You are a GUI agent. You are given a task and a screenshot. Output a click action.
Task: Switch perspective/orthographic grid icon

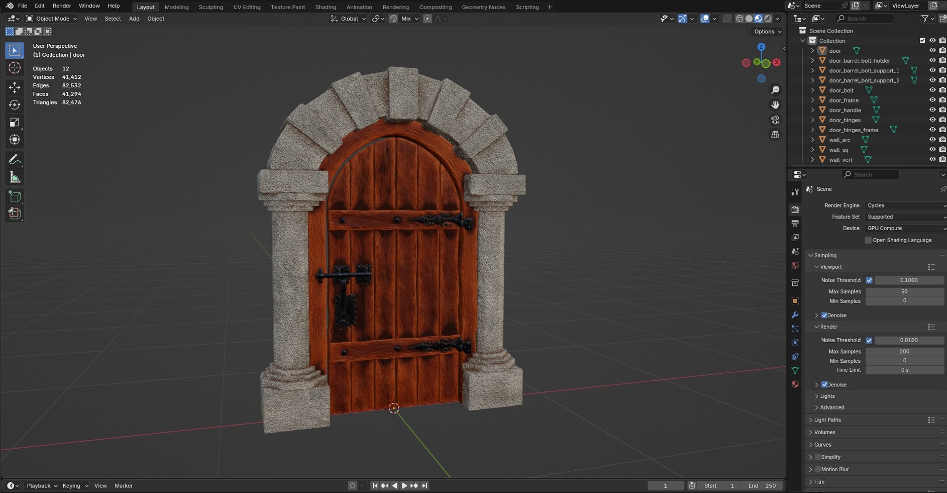click(x=775, y=135)
